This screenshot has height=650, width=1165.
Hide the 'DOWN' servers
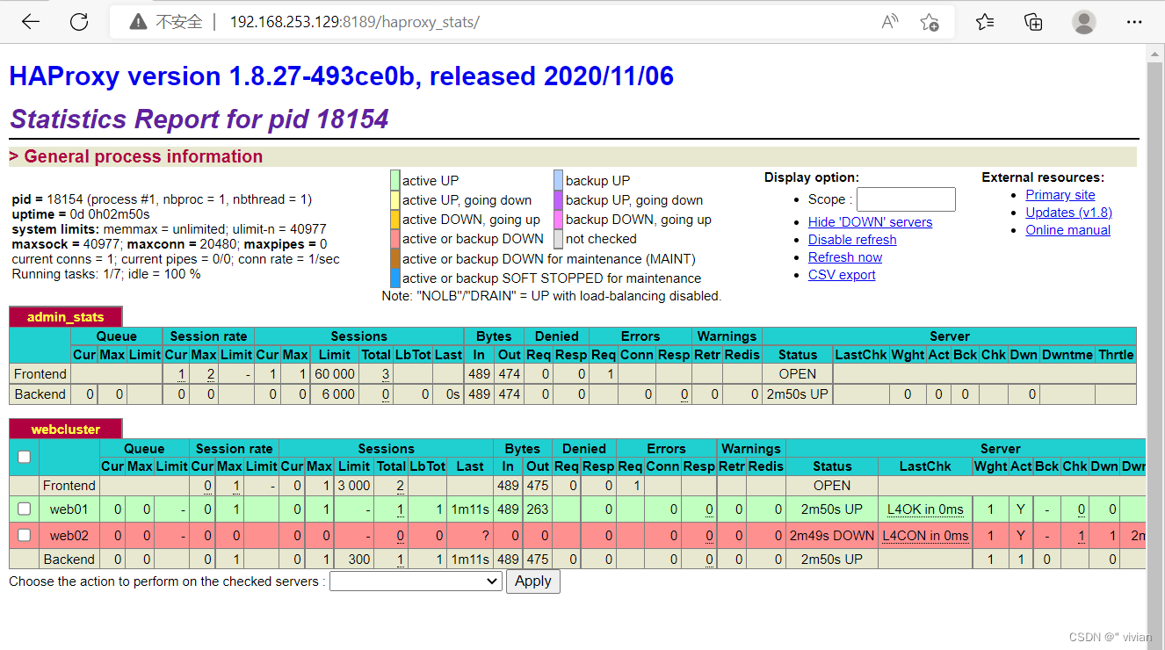870,221
